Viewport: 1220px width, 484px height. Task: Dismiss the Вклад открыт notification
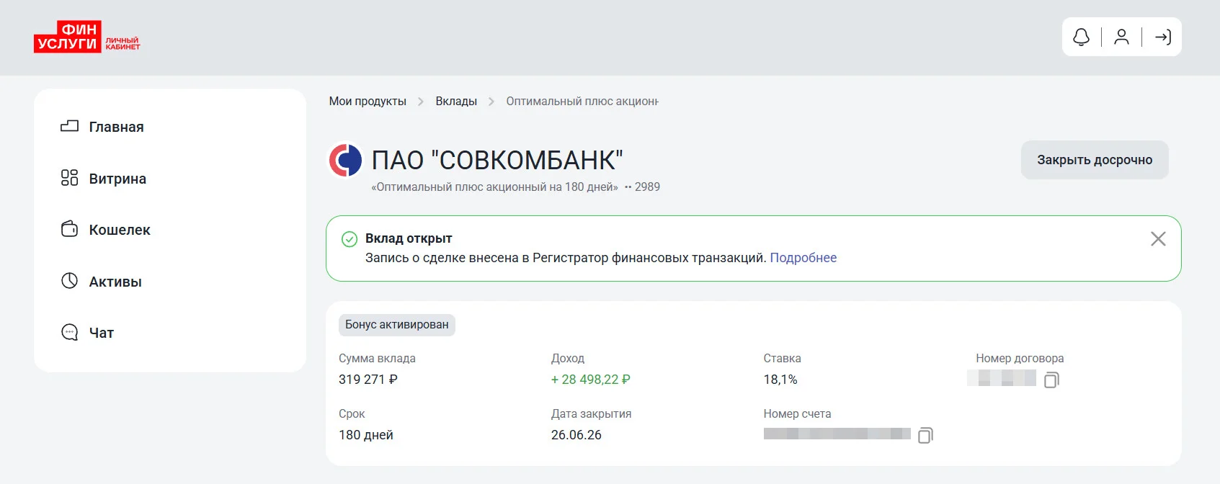click(1158, 238)
